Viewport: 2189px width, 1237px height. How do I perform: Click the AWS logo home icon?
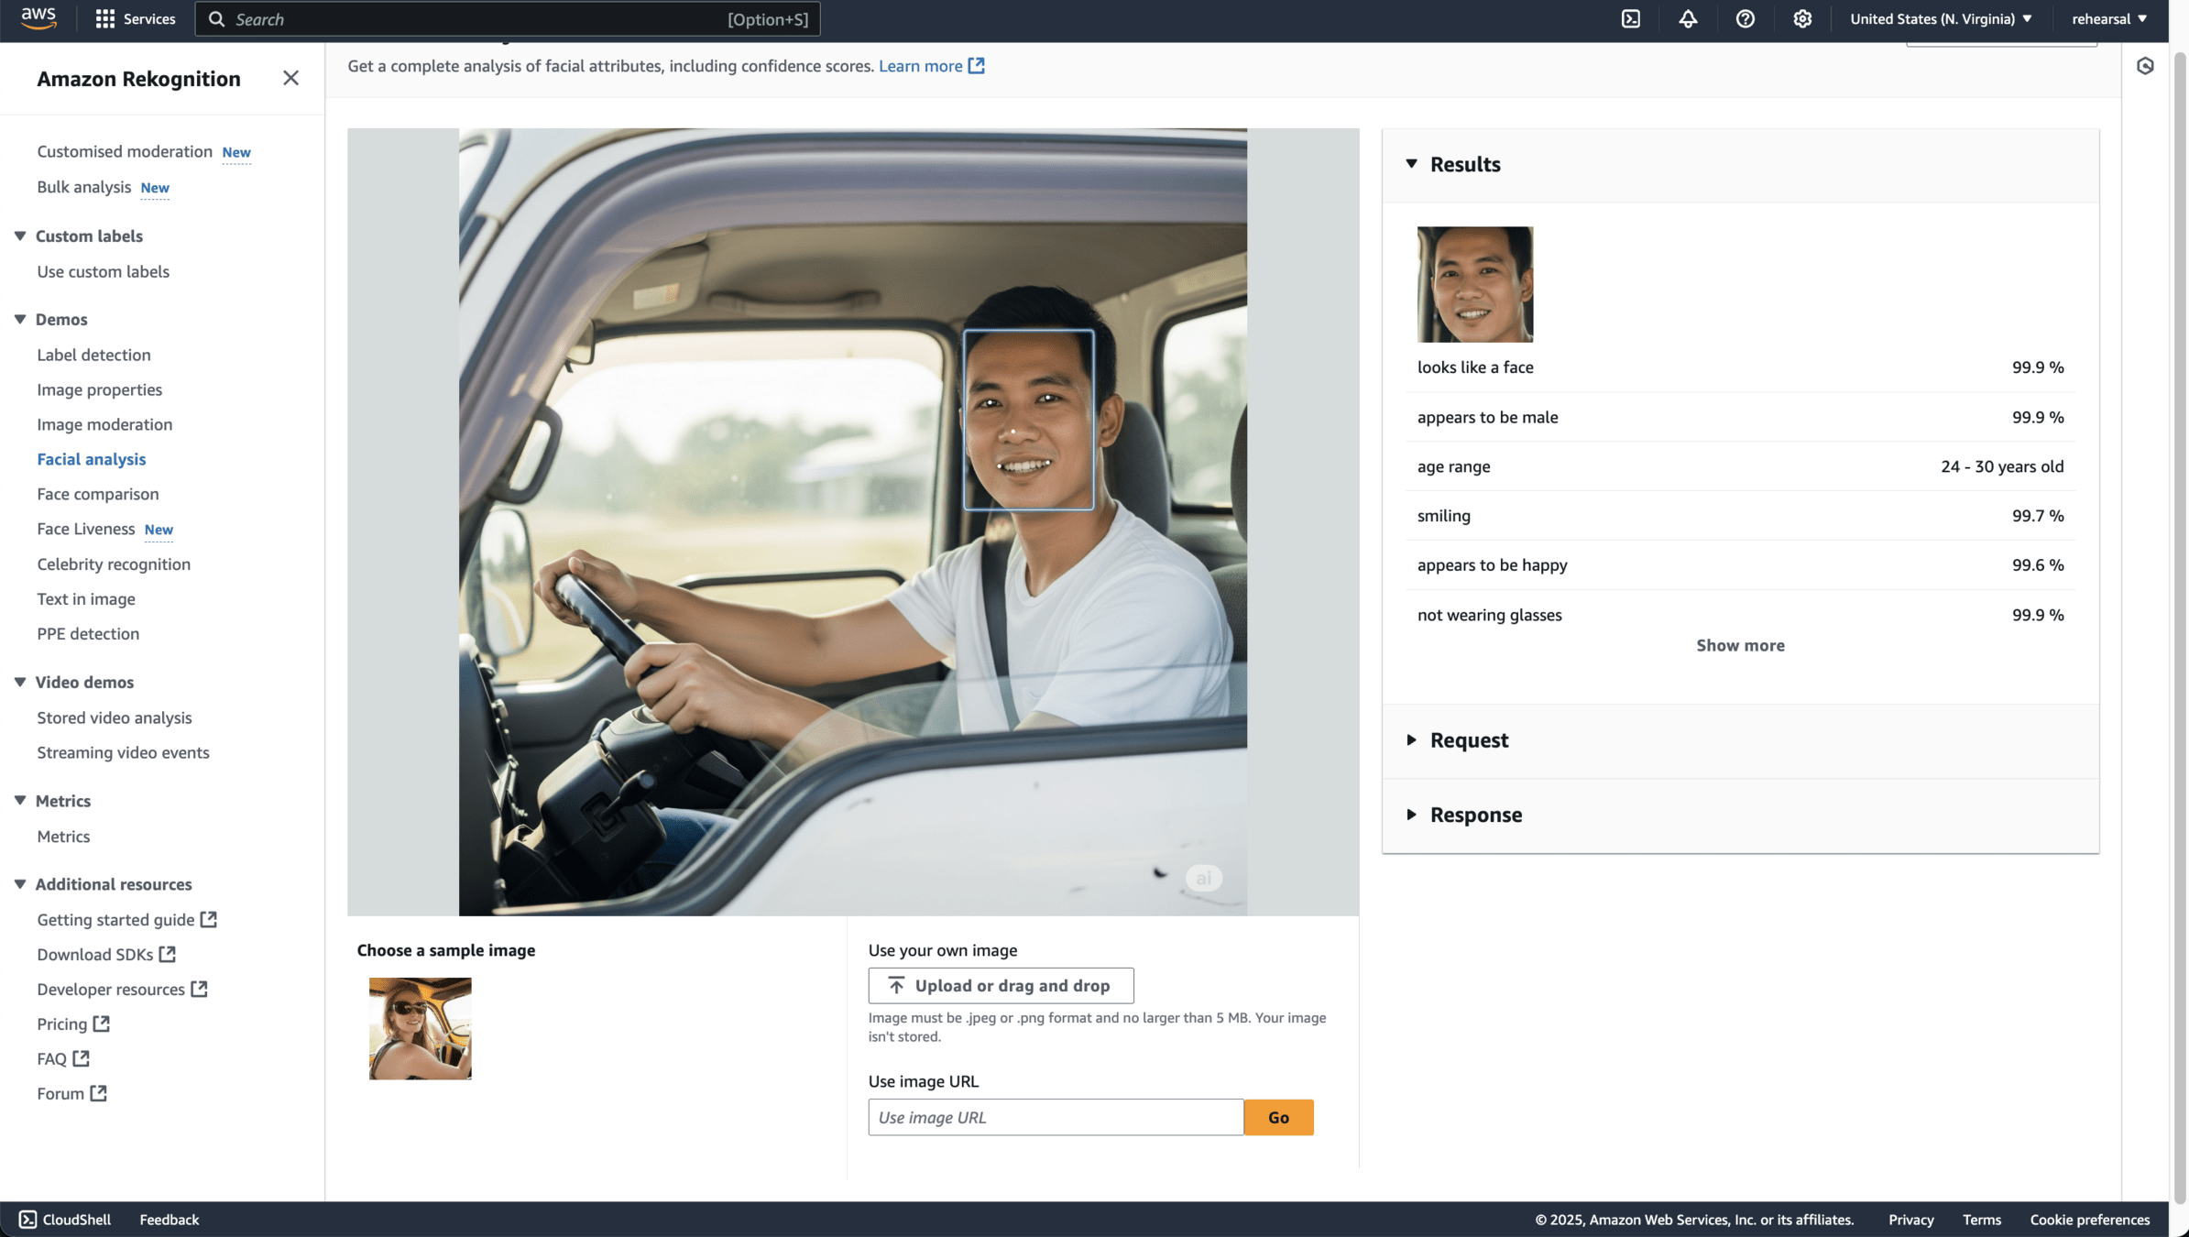coord(38,19)
